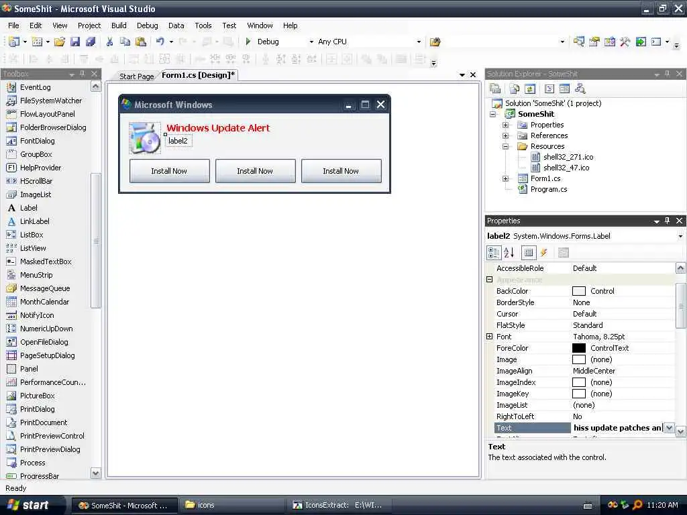Expand the References node
The height and width of the screenshot is (515, 687).
click(x=505, y=135)
